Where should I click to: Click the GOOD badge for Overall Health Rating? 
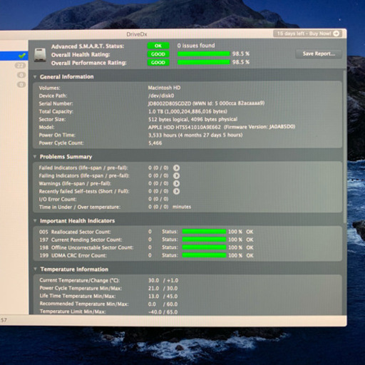coord(158,54)
